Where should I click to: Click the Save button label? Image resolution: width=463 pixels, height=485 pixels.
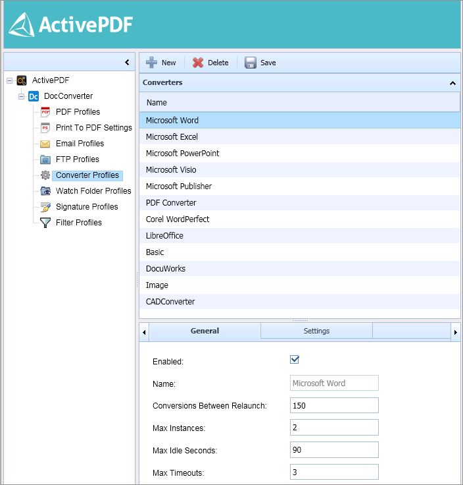click(x=268, y=63)
